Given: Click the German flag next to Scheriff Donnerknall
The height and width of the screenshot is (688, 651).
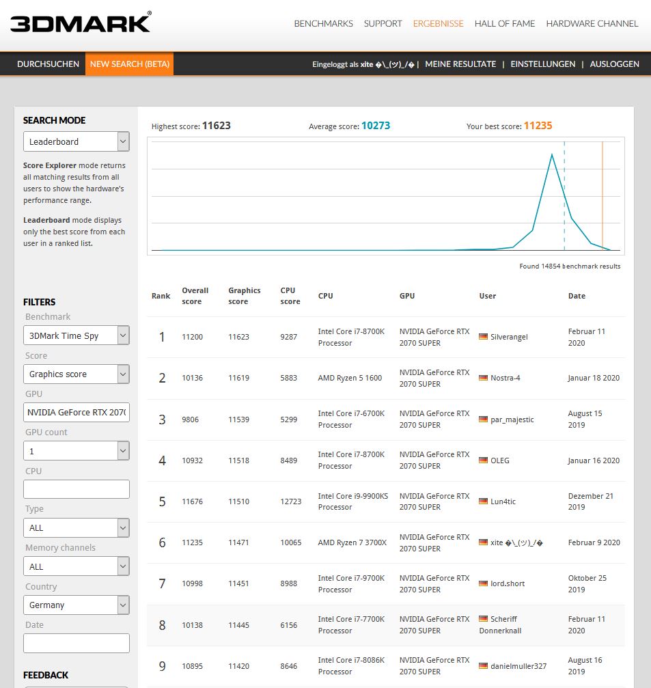Looking at the screenshot, I should [x=483, y=619].
